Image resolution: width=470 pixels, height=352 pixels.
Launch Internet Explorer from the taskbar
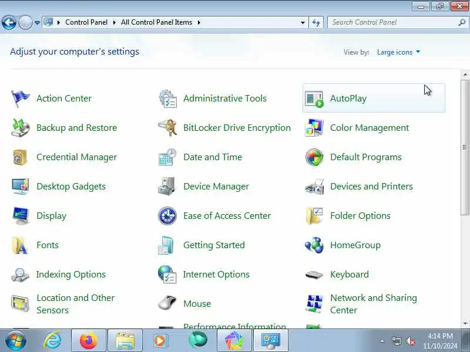pos(52,340)
